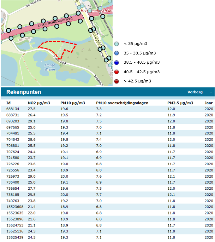This screenshot has height=242, width=215.
Task: Select row with Id 15524753
Action: pyautogui.click(x=108, y=225)
